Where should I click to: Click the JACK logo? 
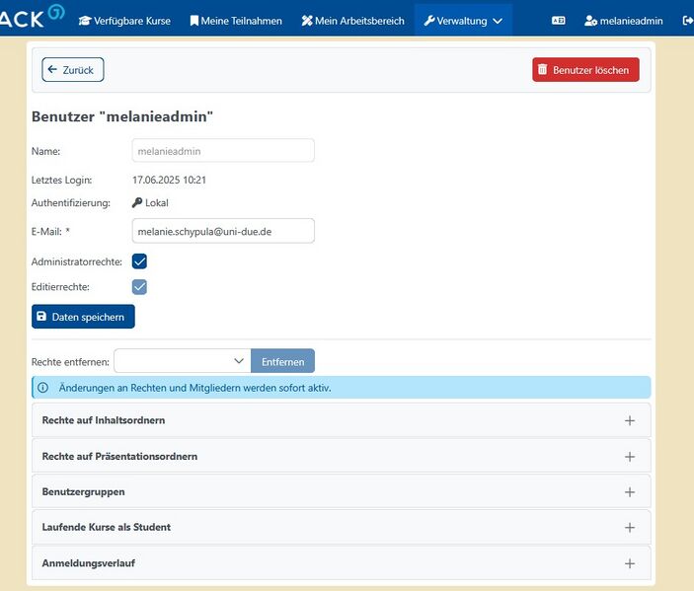[x=32, y=18]
